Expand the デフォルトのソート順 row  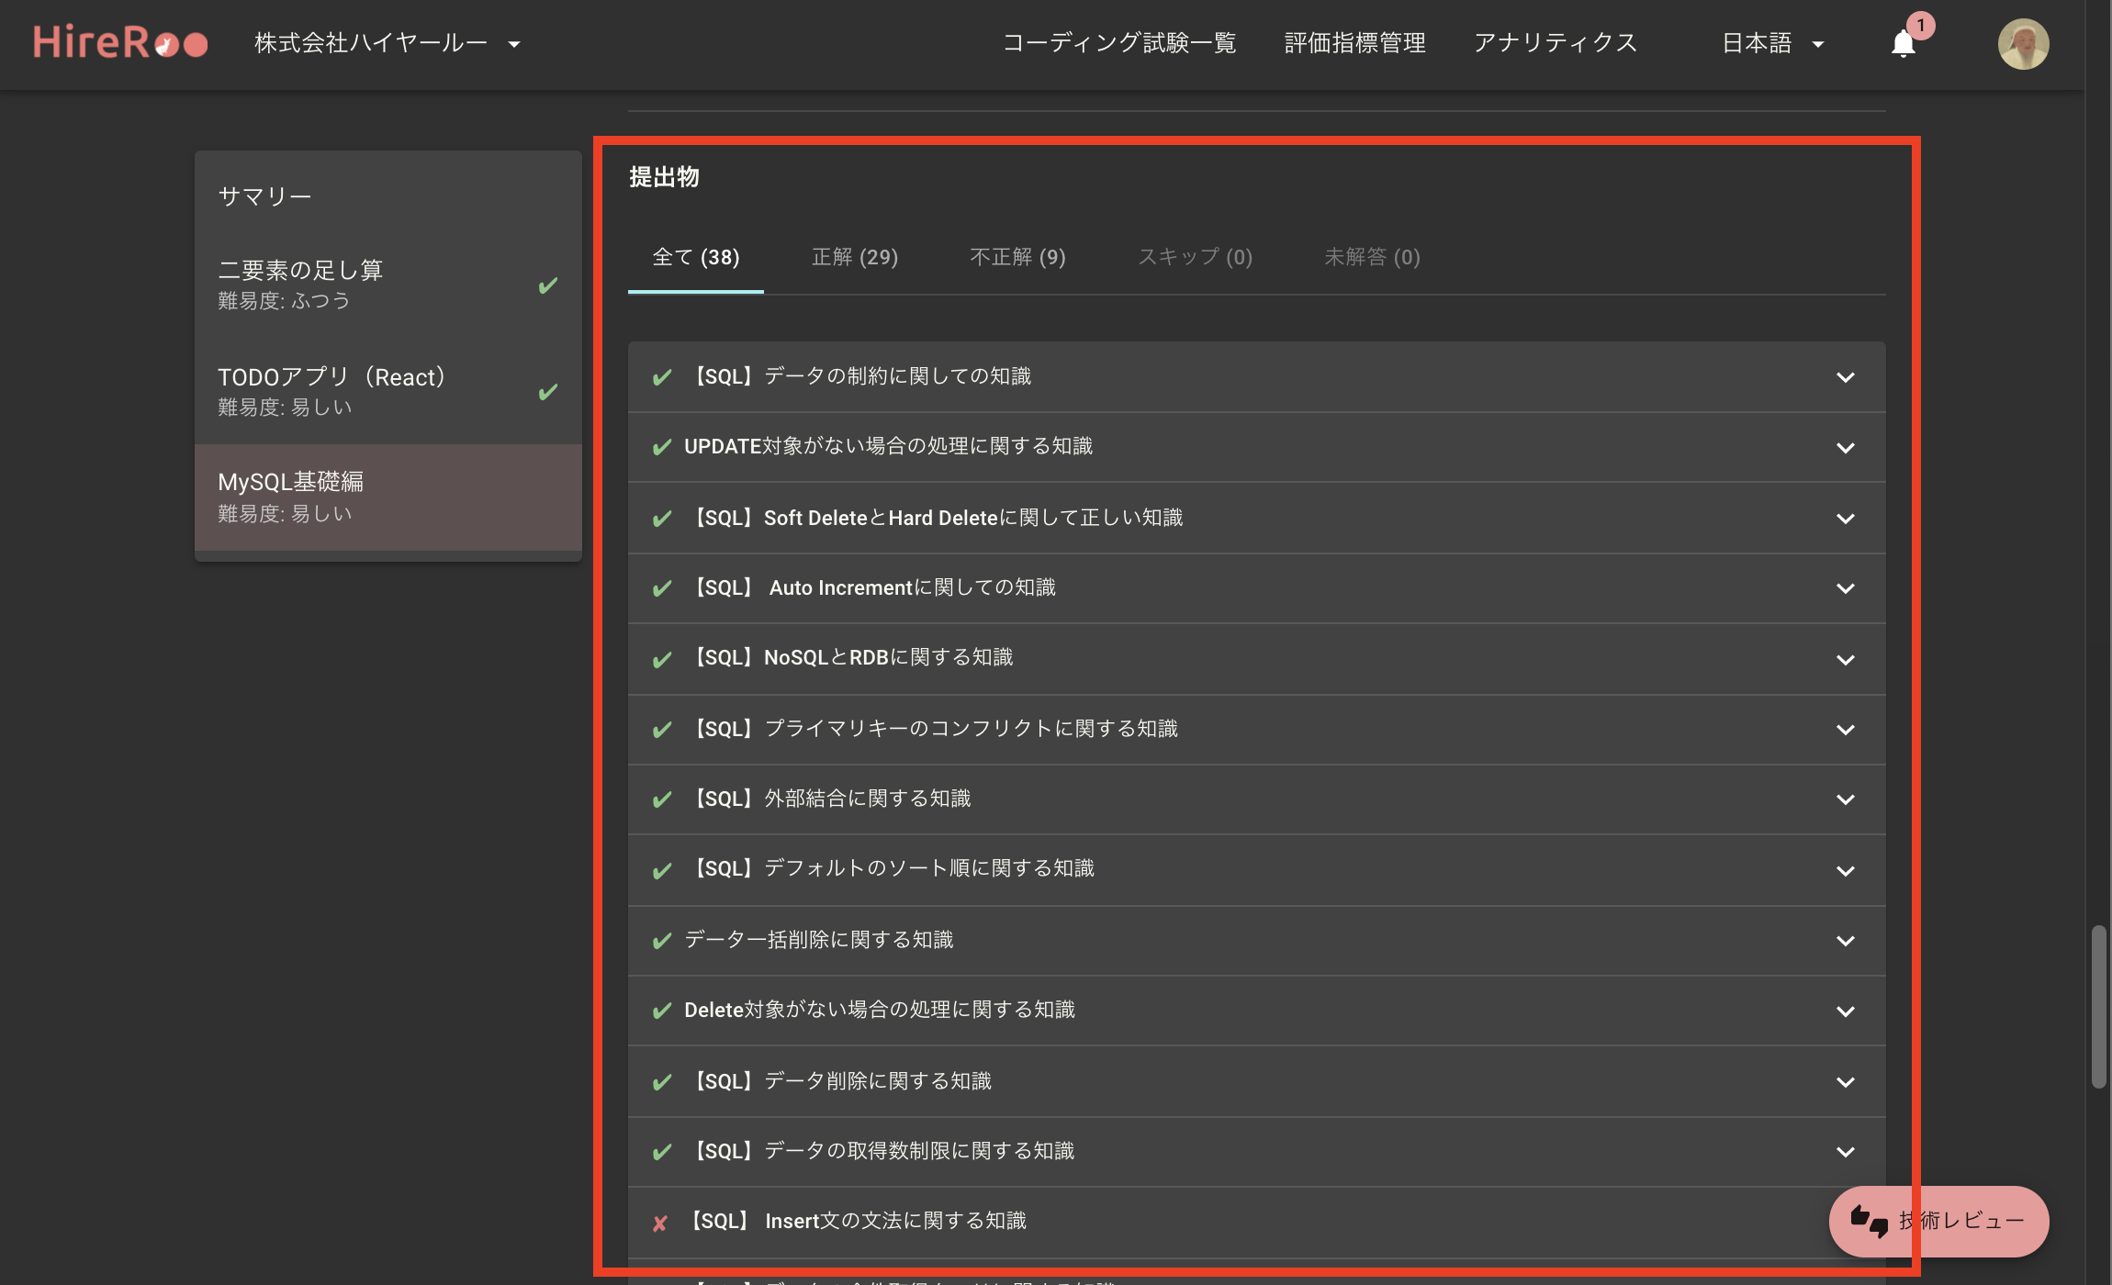pyautogui.click(x=1256, y=869)
